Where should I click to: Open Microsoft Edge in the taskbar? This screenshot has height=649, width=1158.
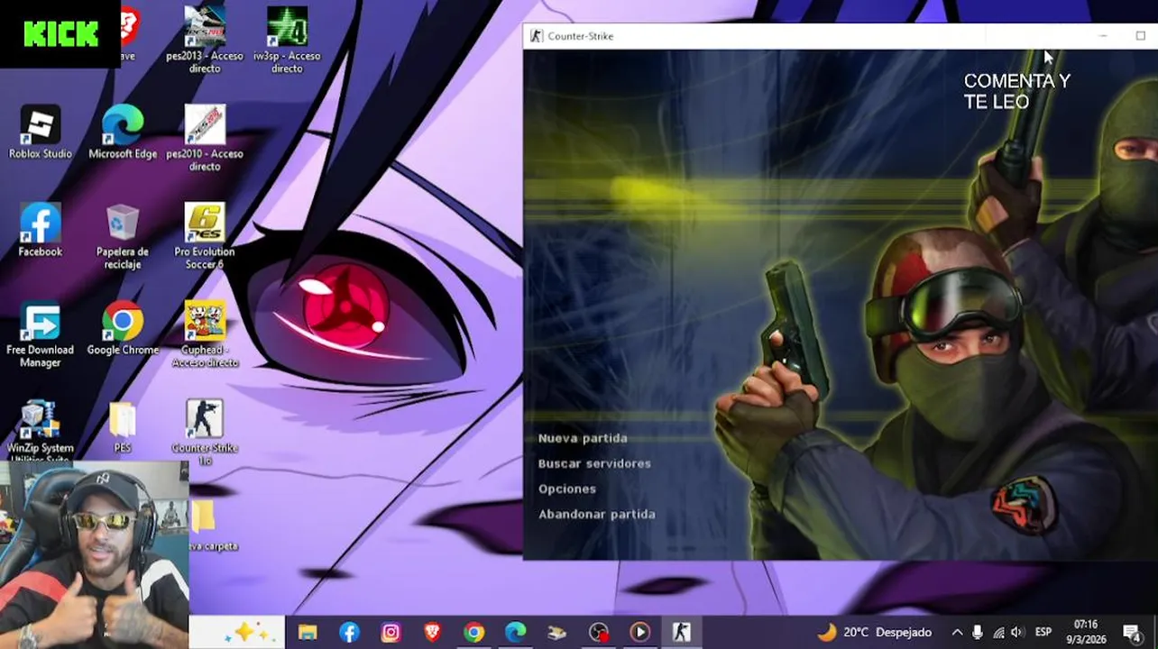pyautogui.click(x=515, y=633)
